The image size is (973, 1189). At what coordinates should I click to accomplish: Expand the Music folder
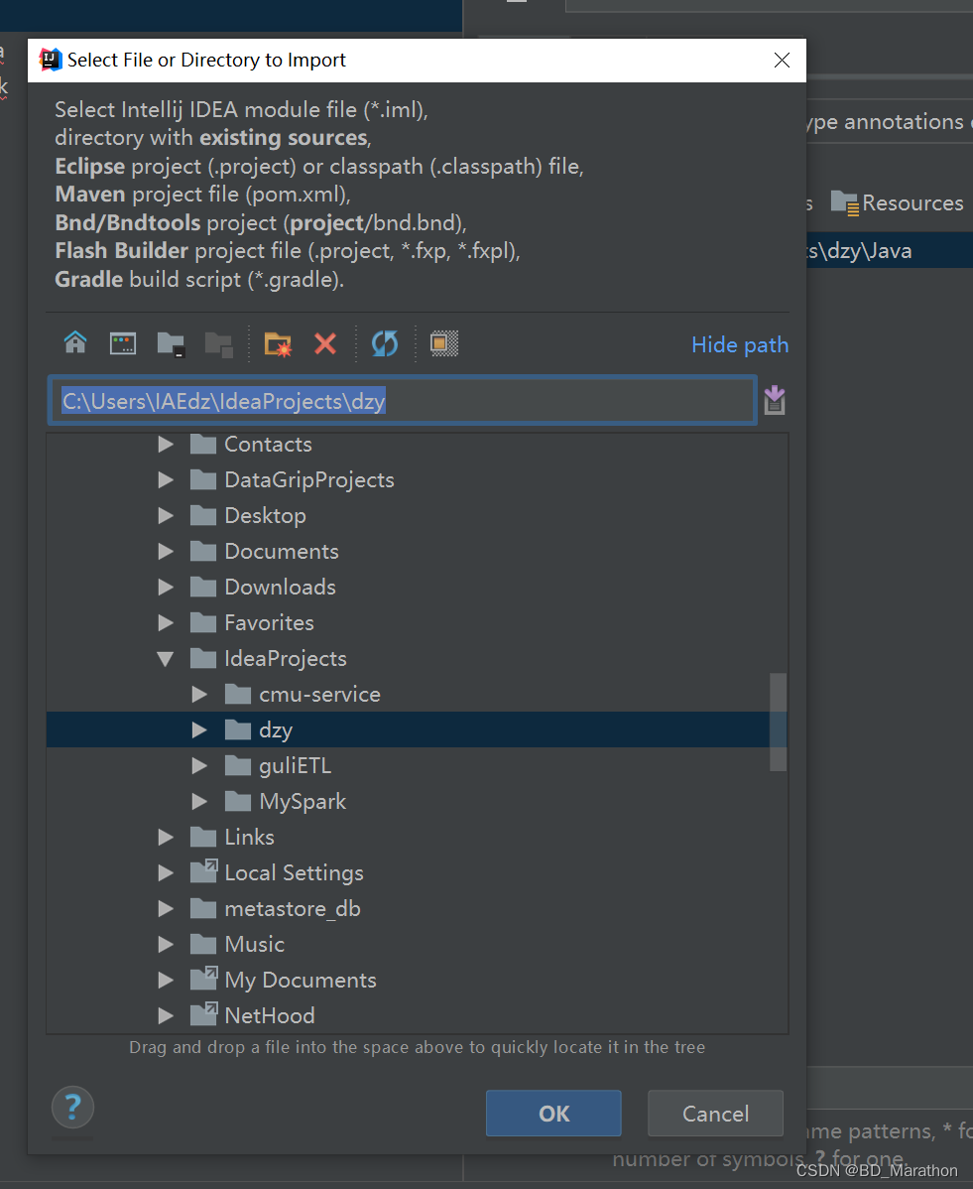click(166, 944)
